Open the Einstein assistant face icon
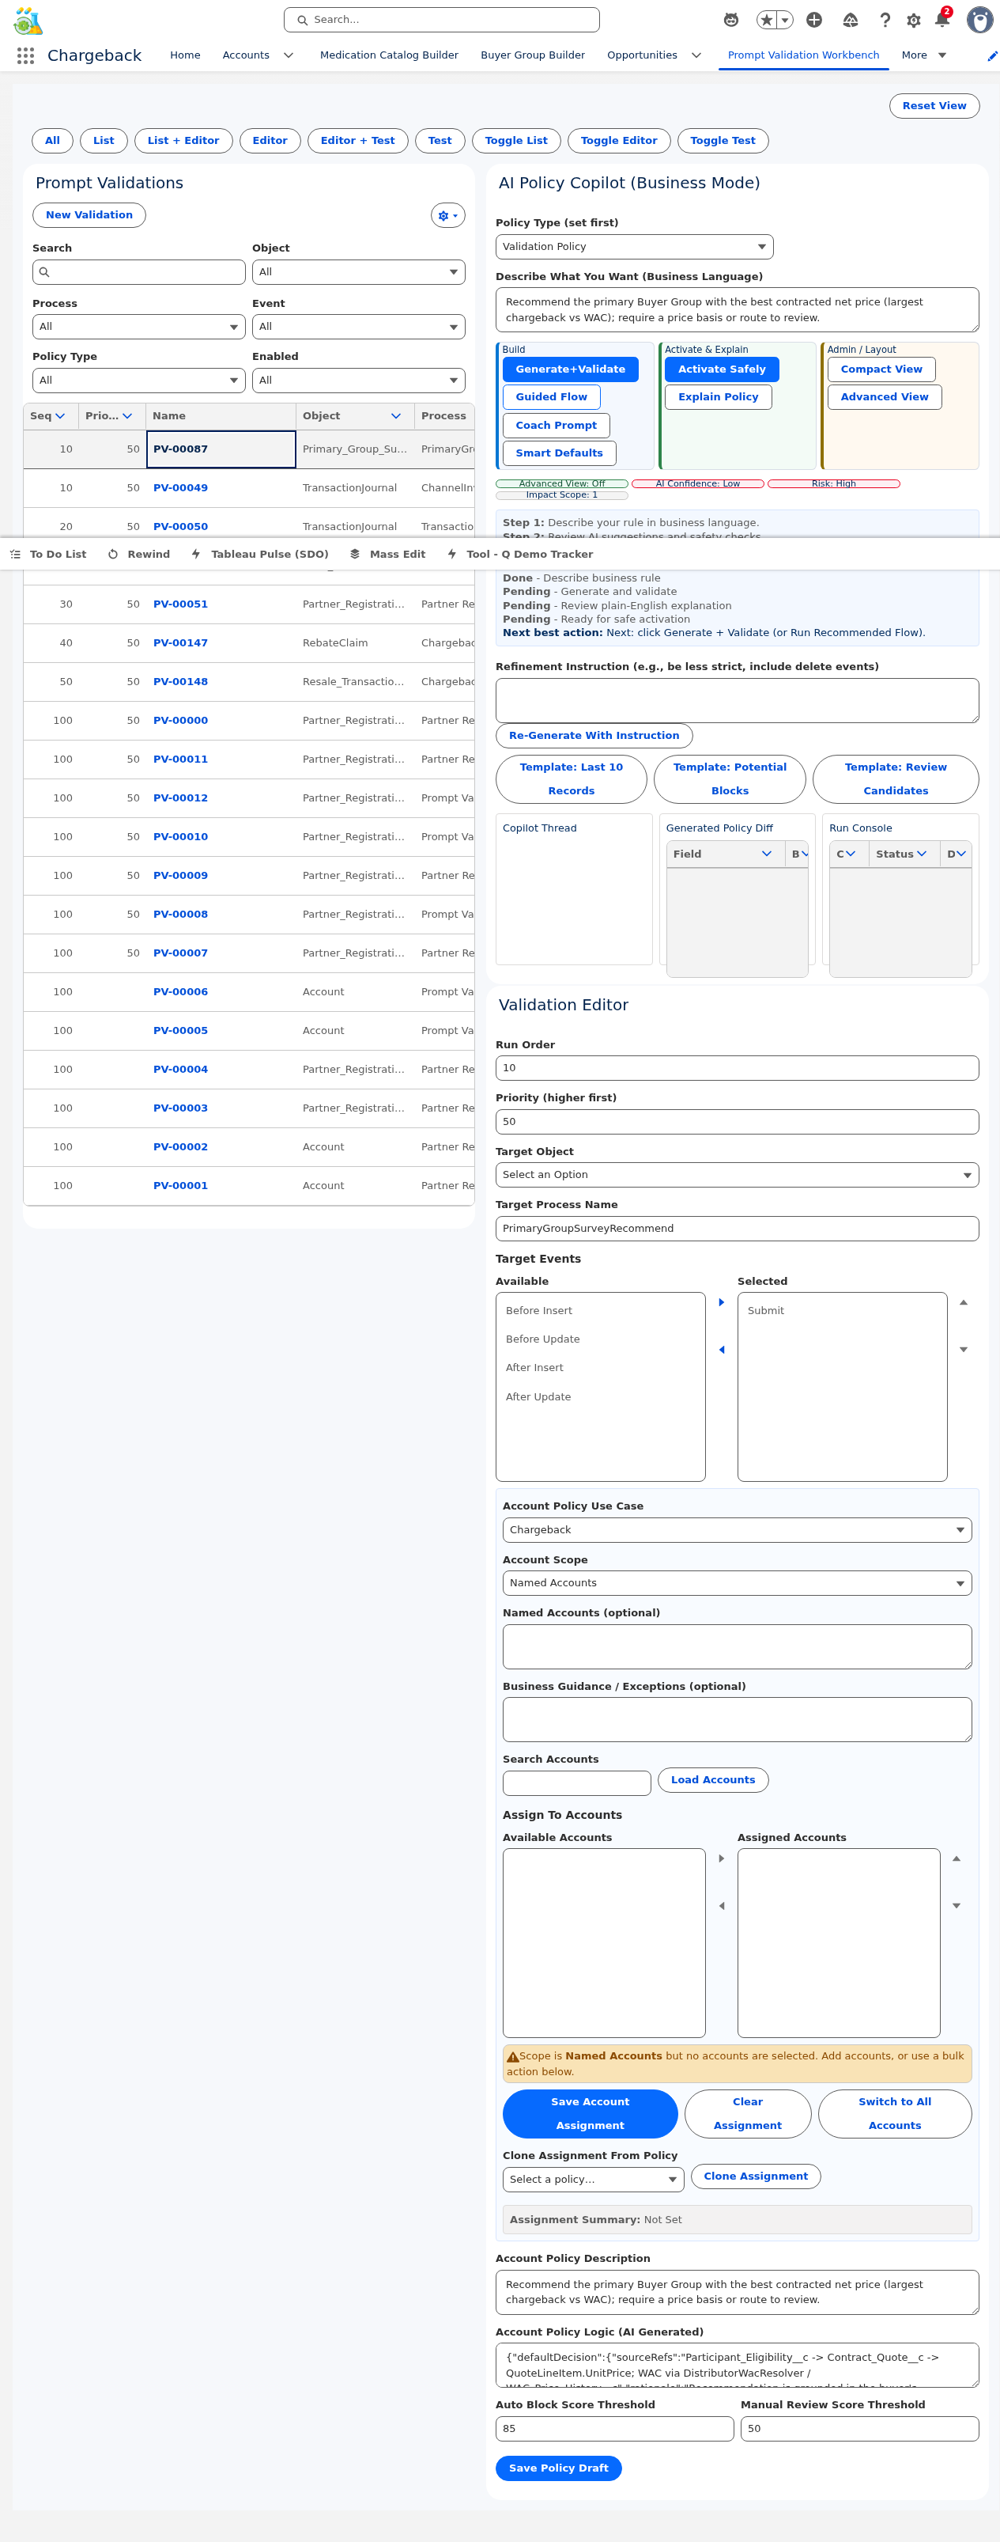This screenshot has height=2542, width=1000. (x=730, y=20)
